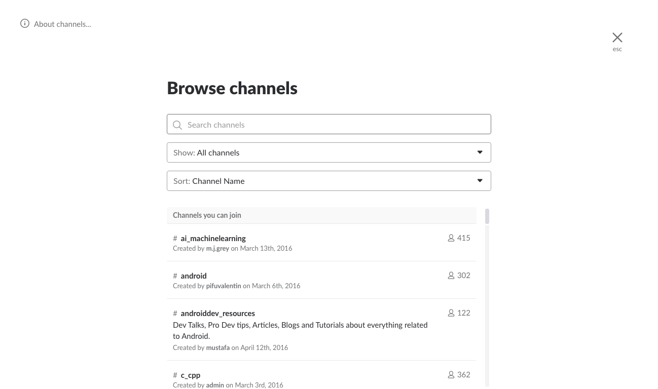Click the chevron on the Sort selector
The width and height of the screenshot is (658, 389).
pyautogui.click(x=480, y=180)
